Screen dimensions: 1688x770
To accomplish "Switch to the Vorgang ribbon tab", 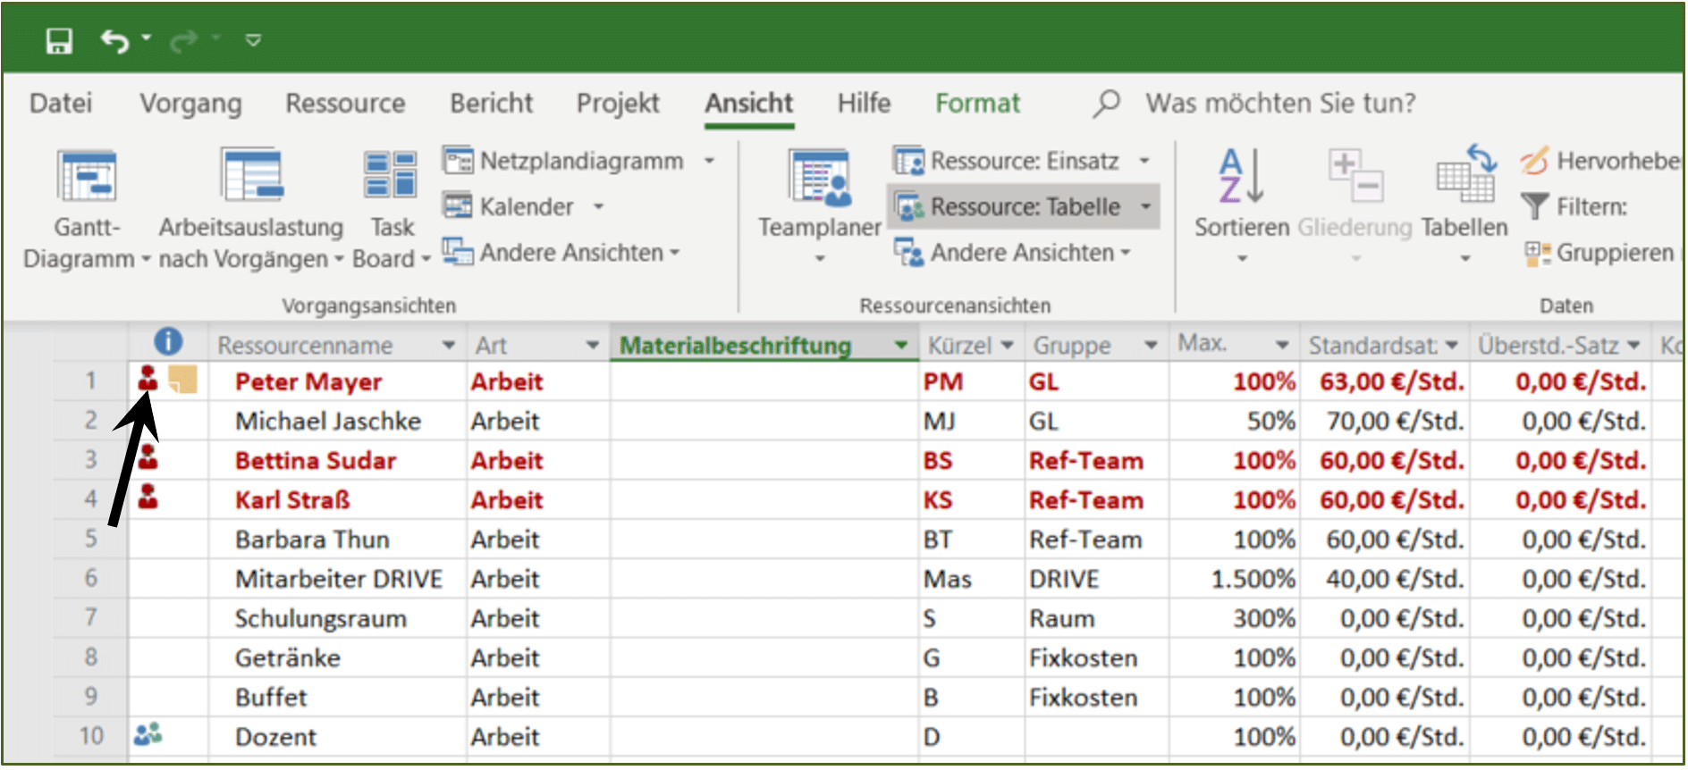I will pyautogui.click(x=190, y=104).
